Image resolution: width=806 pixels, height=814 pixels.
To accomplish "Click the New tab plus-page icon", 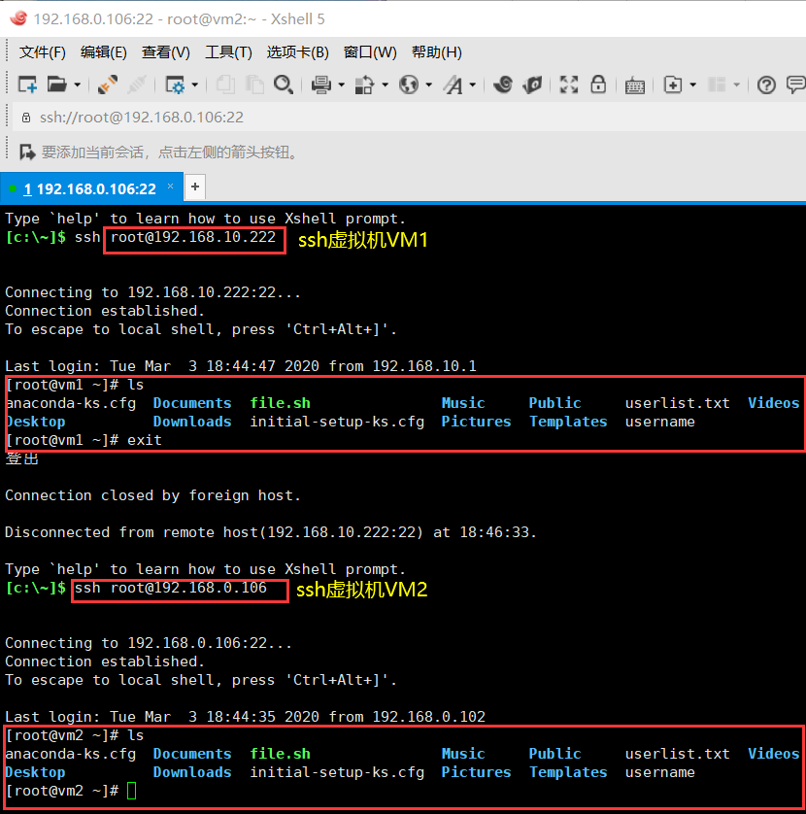I will click(673, 85).
